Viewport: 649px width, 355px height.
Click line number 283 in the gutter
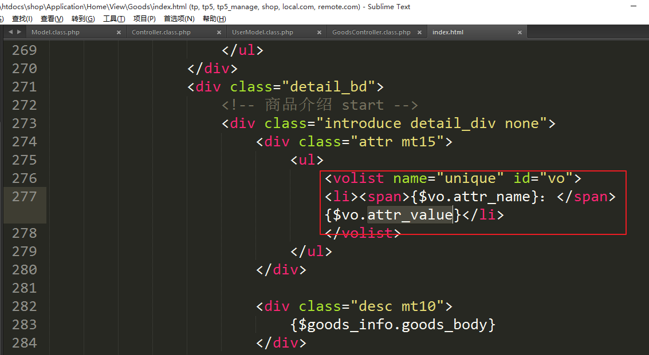pos(24,325)
